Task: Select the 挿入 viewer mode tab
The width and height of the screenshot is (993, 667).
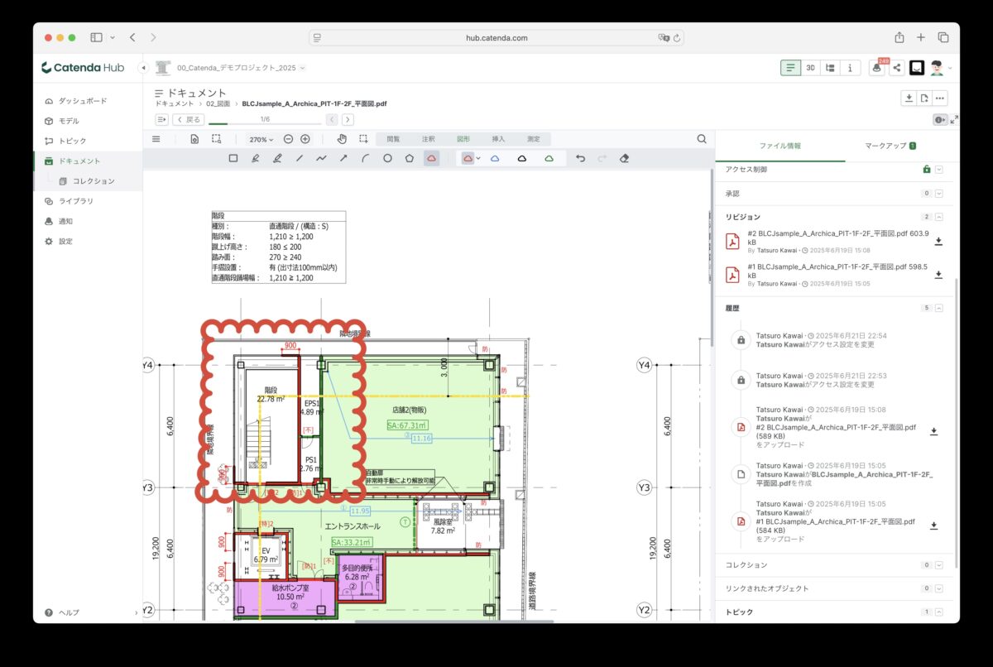Action: click(498, 139)
